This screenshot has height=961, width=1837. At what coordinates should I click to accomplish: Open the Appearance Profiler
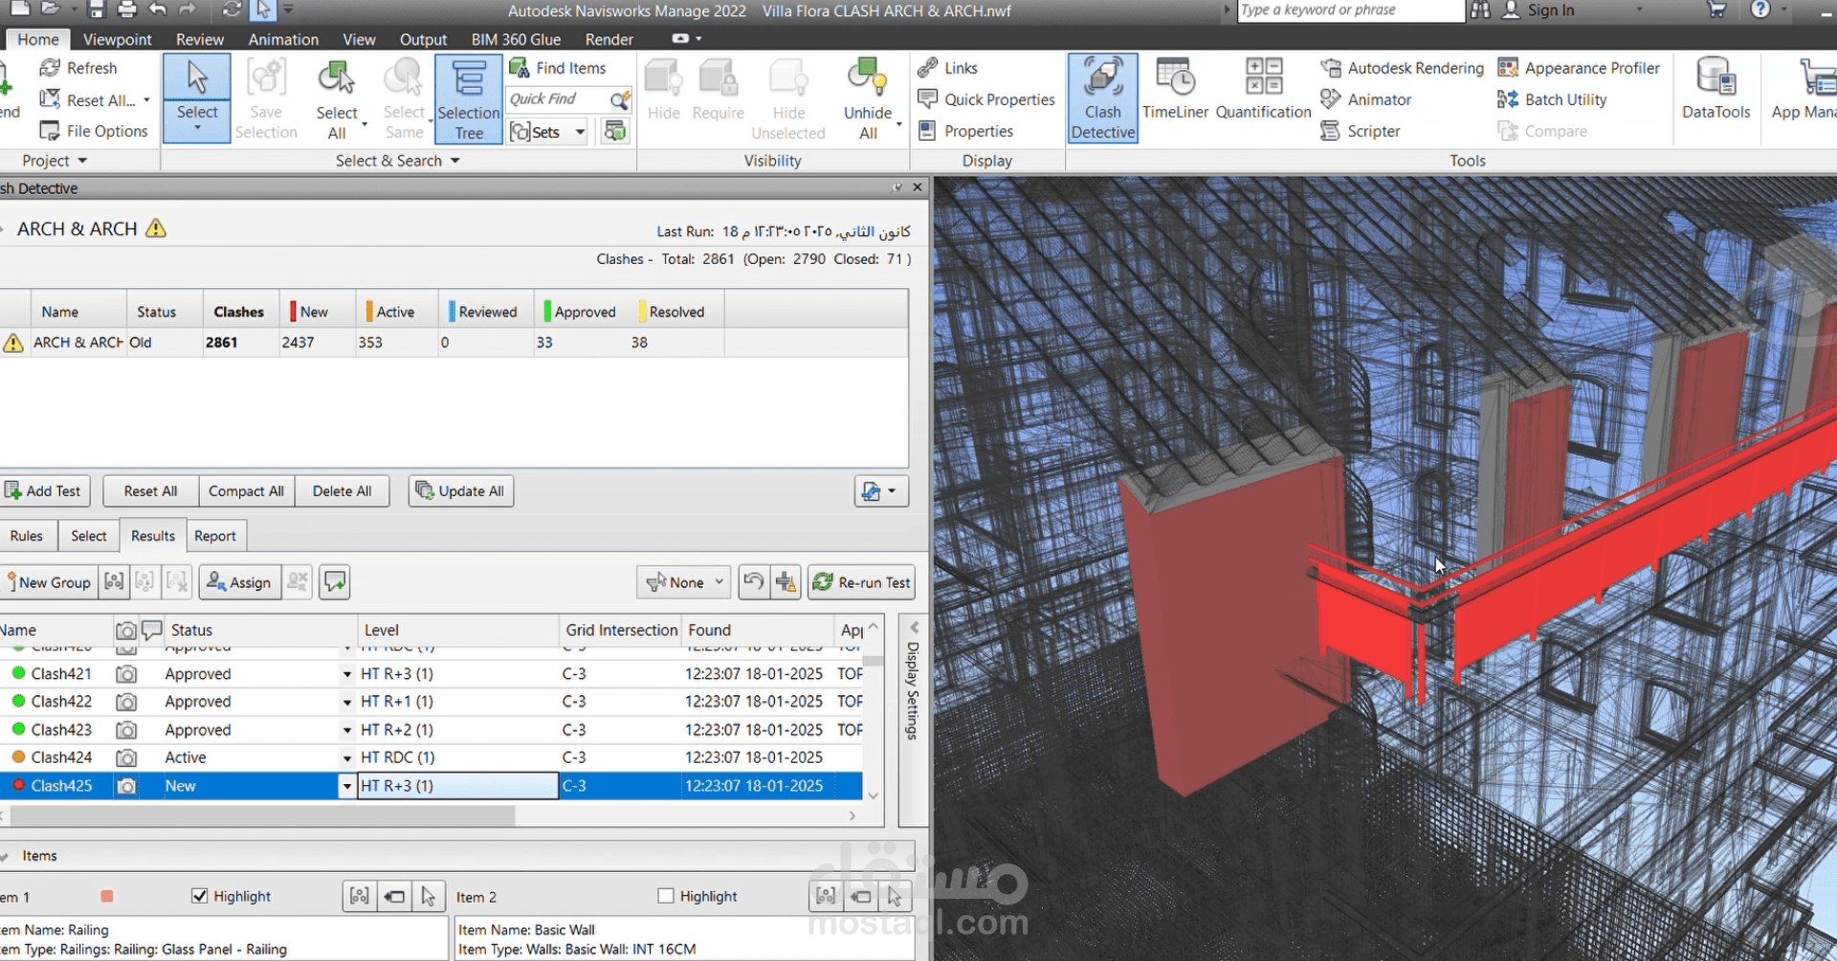click(x=1590, y=67)
